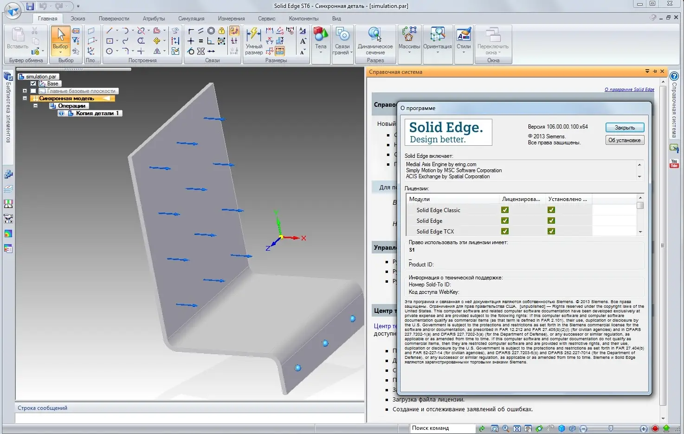The width and height of the screenshot is (684, 434).
Task: Click the Simulation results icon in the left sidebar
Action: pos(8,233)
